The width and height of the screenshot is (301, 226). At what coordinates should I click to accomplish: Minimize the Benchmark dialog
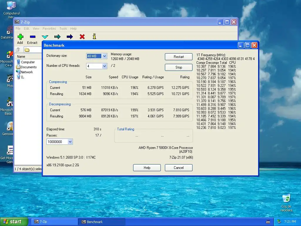click(241, 45)
